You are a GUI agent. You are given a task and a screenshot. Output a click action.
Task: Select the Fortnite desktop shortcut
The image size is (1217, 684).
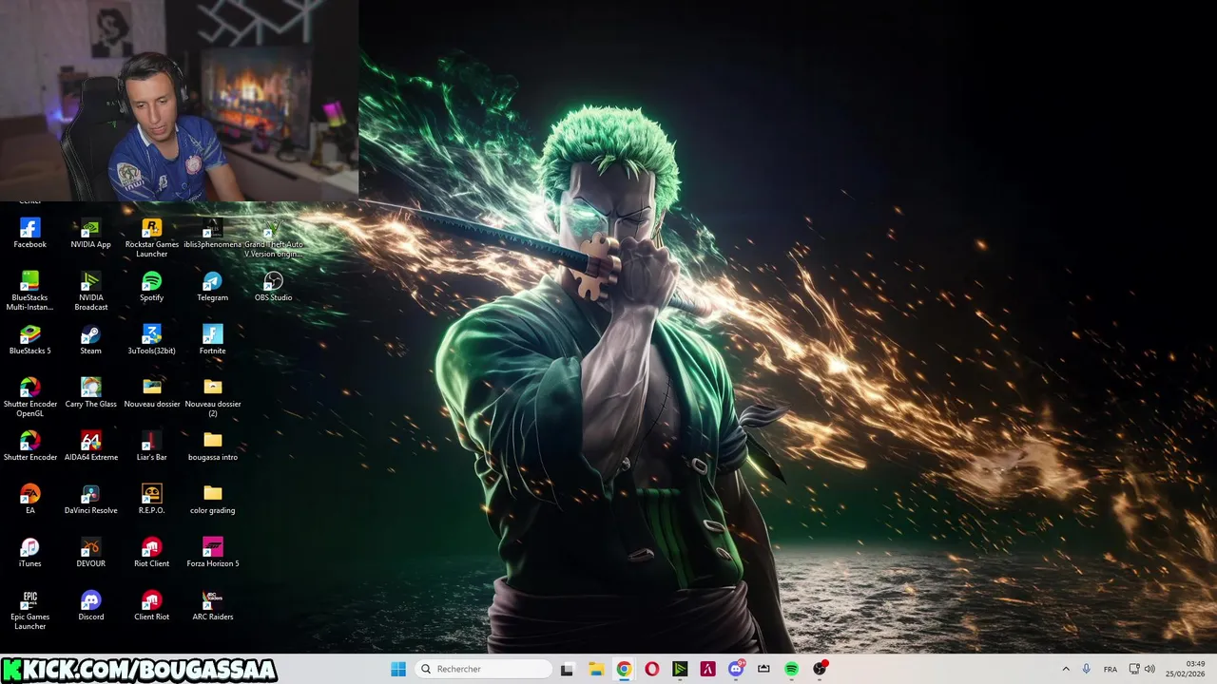click(212, 339)
